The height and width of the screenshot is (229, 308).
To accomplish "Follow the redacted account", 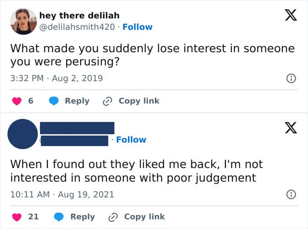I will [131, 140].
